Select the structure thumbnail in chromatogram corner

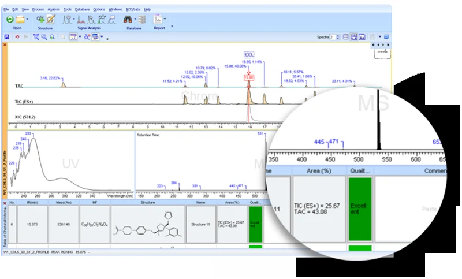click(382, 53)
